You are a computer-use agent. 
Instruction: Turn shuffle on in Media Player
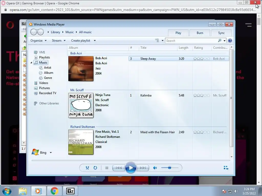[87, 168]
